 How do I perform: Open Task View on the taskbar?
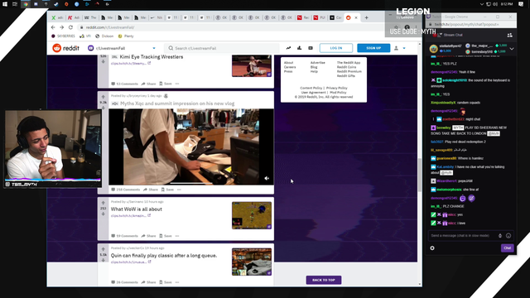coord(15,4)
